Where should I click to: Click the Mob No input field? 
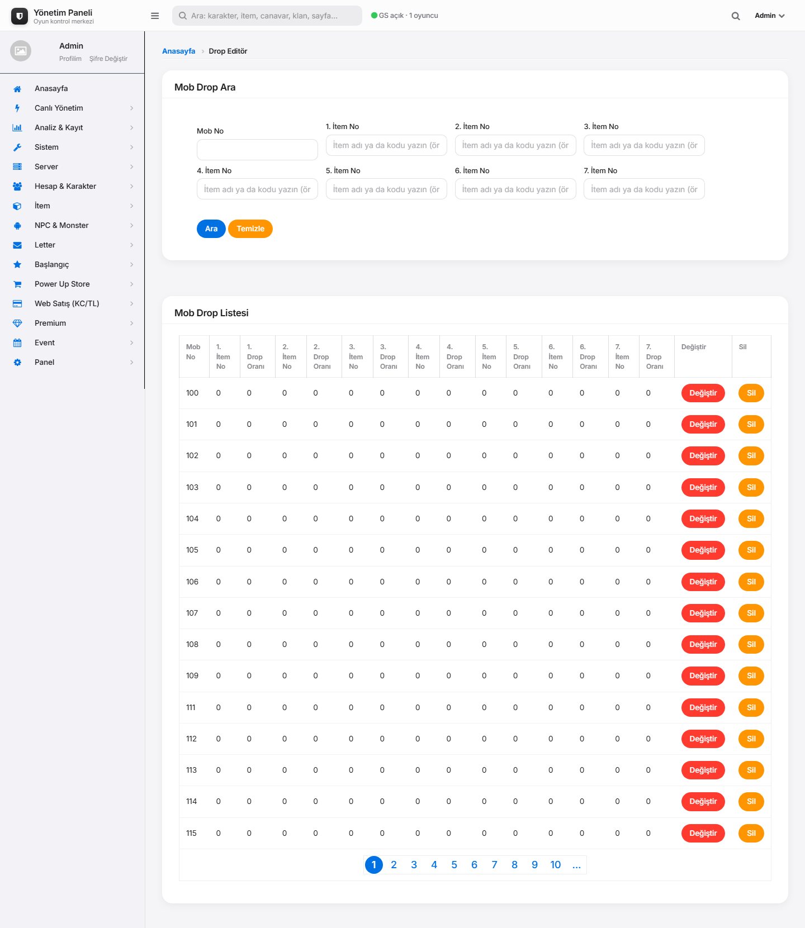(x=257, y=150)
